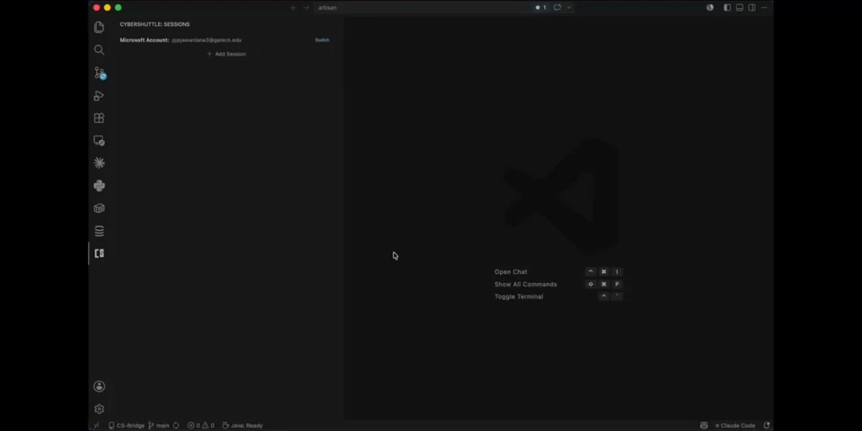Open the Manage gear icon
The width and height of the screenshot is (862, 431).
[99, 409]
